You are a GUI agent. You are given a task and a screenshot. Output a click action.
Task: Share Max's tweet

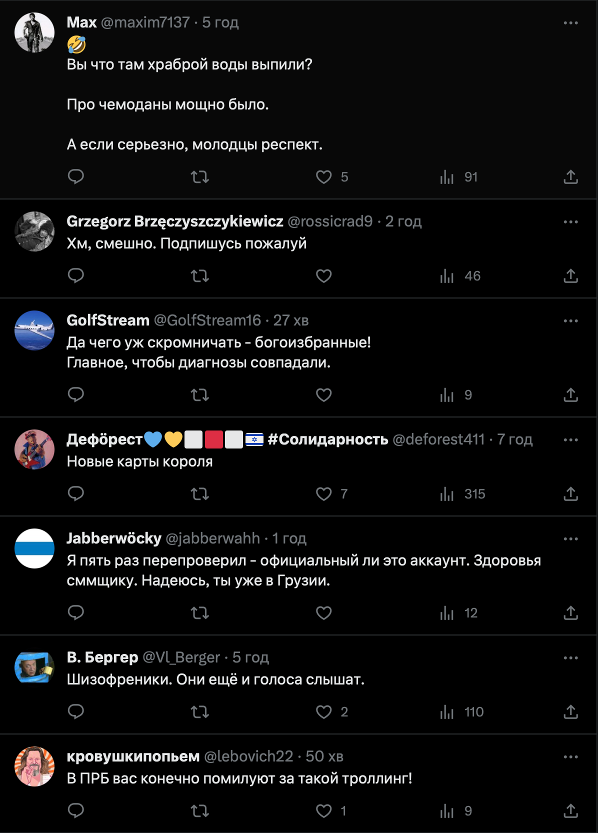click(570, 176)
